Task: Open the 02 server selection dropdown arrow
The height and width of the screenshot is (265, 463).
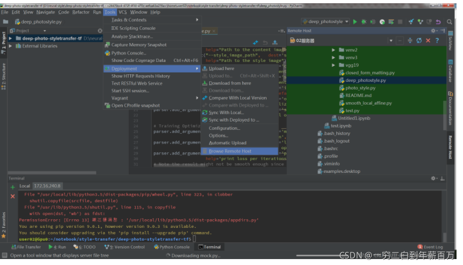Action: pos(391,41)
